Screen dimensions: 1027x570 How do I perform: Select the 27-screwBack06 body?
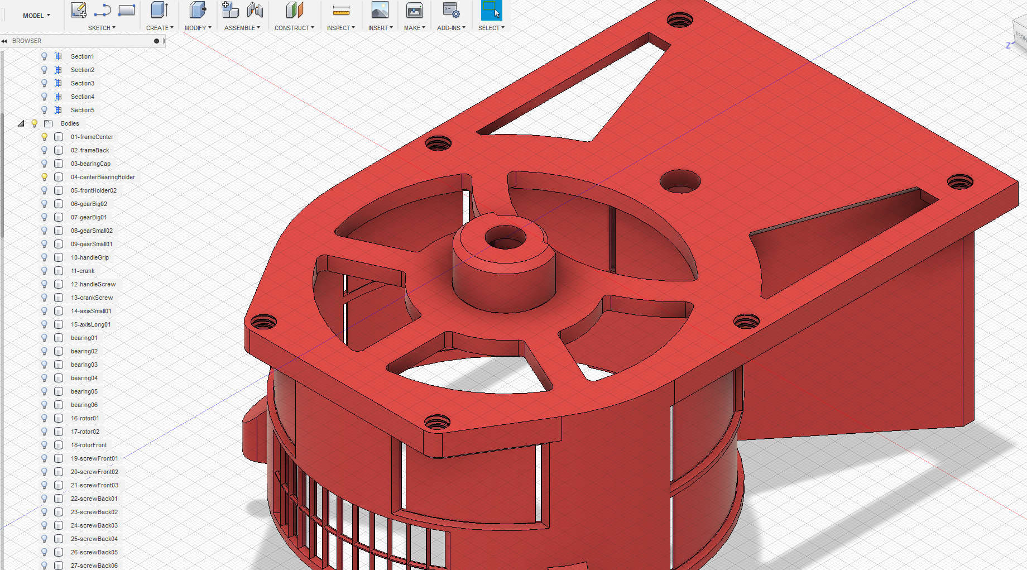point(94,566)
